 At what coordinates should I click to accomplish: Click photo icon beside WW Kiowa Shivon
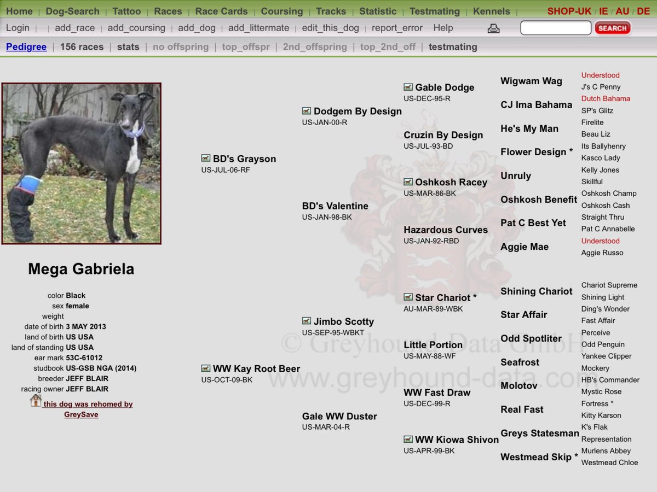tap(408, 440)
